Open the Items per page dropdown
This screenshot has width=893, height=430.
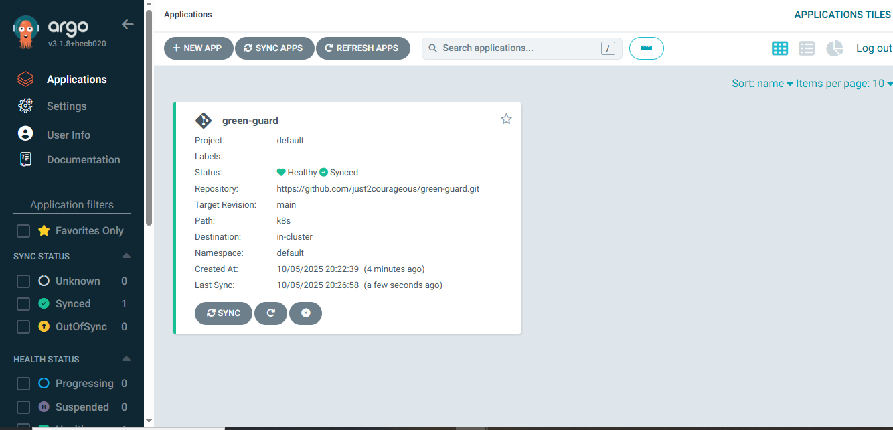point(843,84)
